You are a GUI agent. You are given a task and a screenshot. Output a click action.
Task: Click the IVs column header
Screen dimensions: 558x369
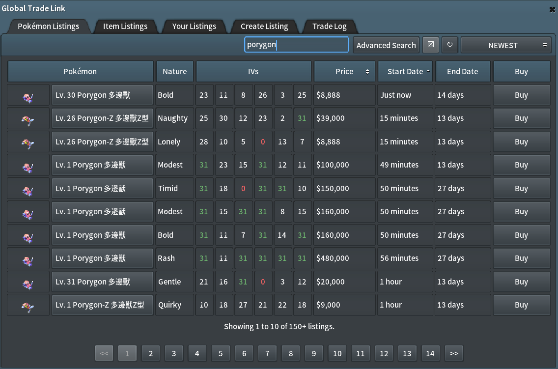(253, 72)
